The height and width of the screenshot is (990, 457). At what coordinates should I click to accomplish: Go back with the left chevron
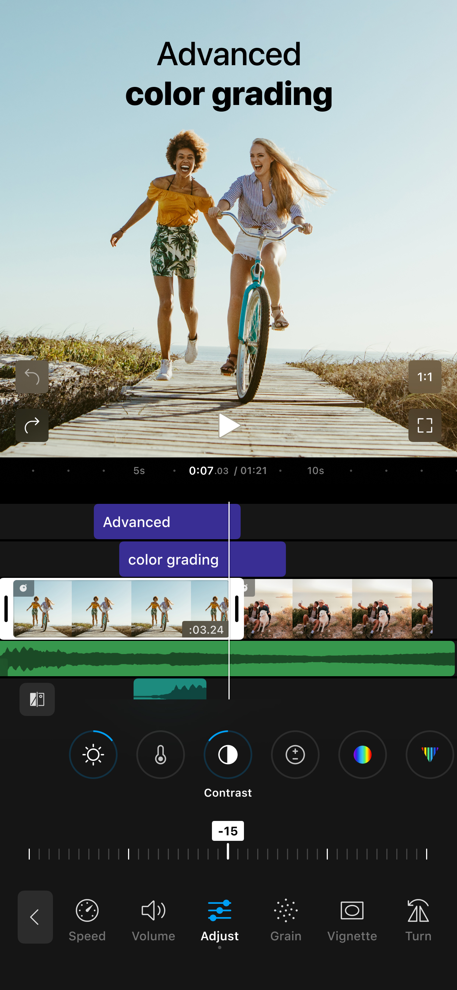(35, 917)
